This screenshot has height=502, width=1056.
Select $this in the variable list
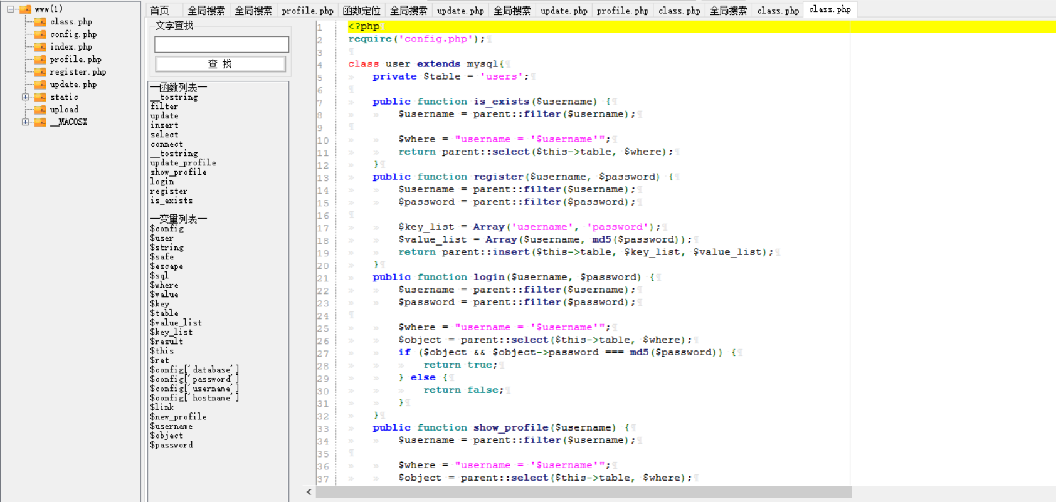162,351
